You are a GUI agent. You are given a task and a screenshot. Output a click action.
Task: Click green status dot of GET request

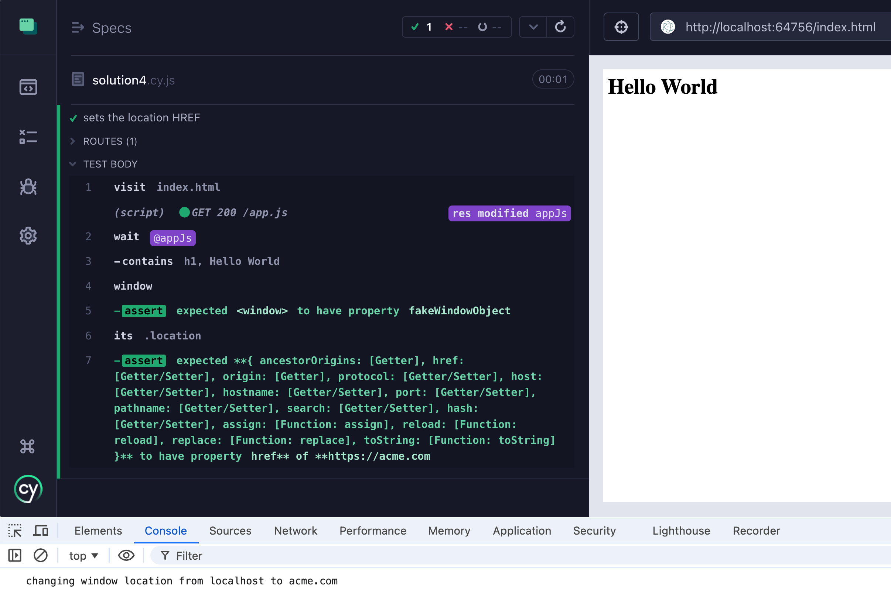click(x=184, y=212)
